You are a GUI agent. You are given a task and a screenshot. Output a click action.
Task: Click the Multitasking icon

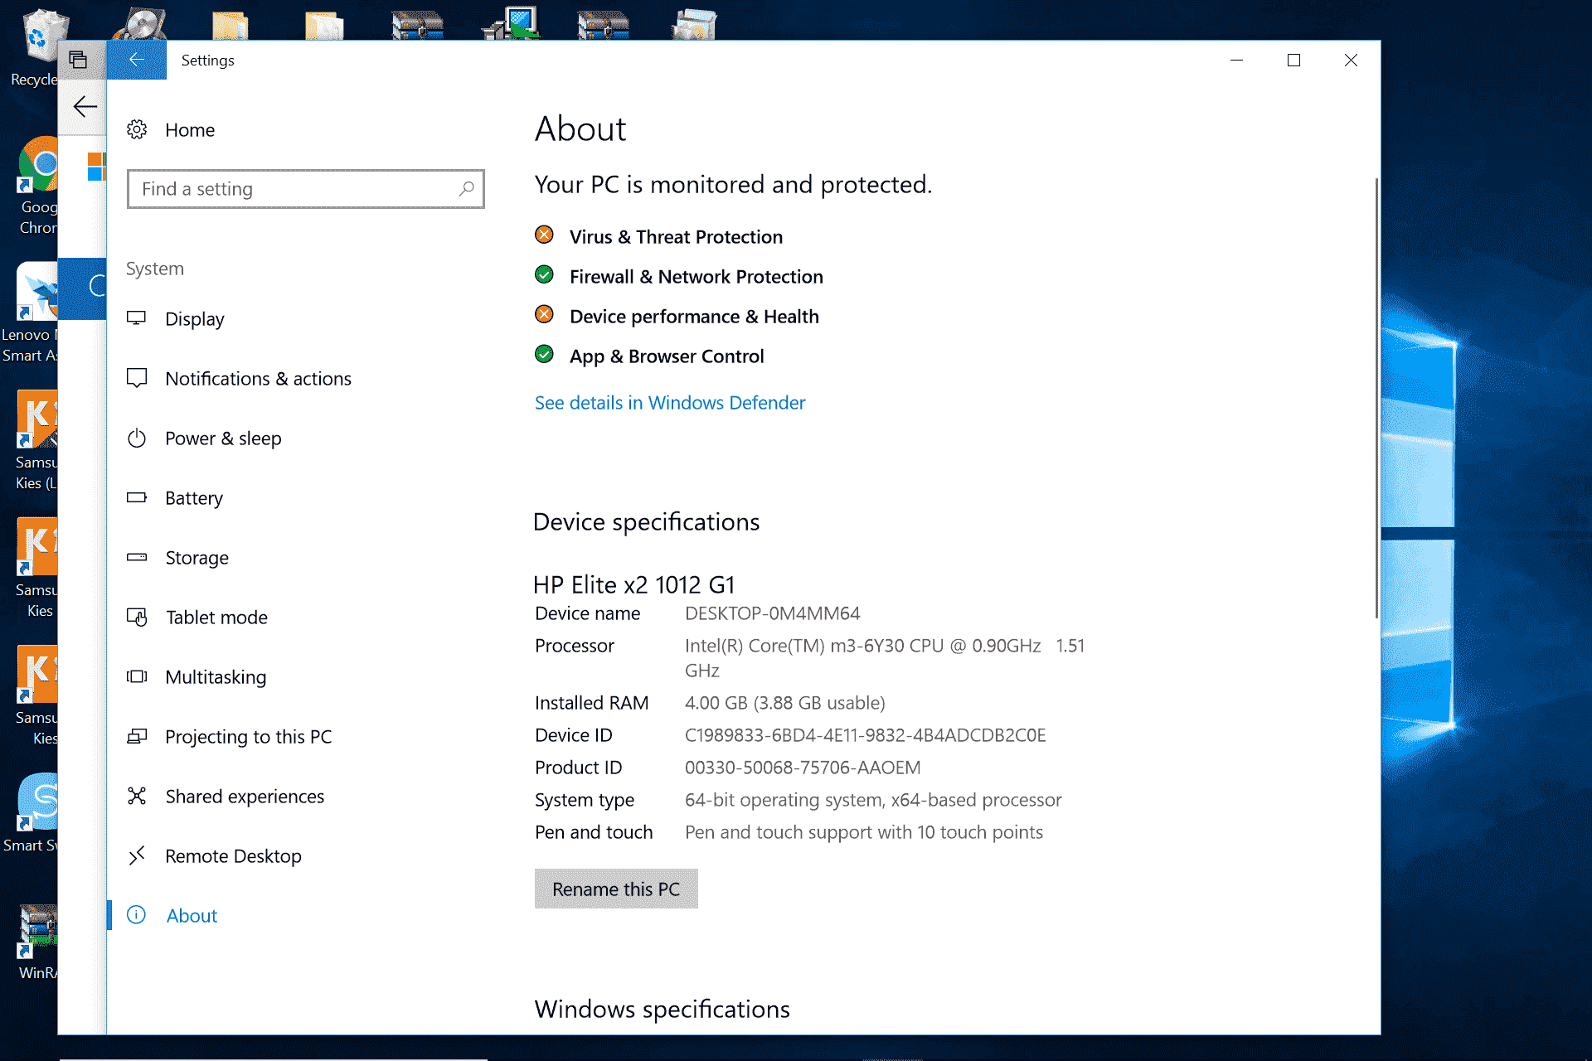pos(137,676)
